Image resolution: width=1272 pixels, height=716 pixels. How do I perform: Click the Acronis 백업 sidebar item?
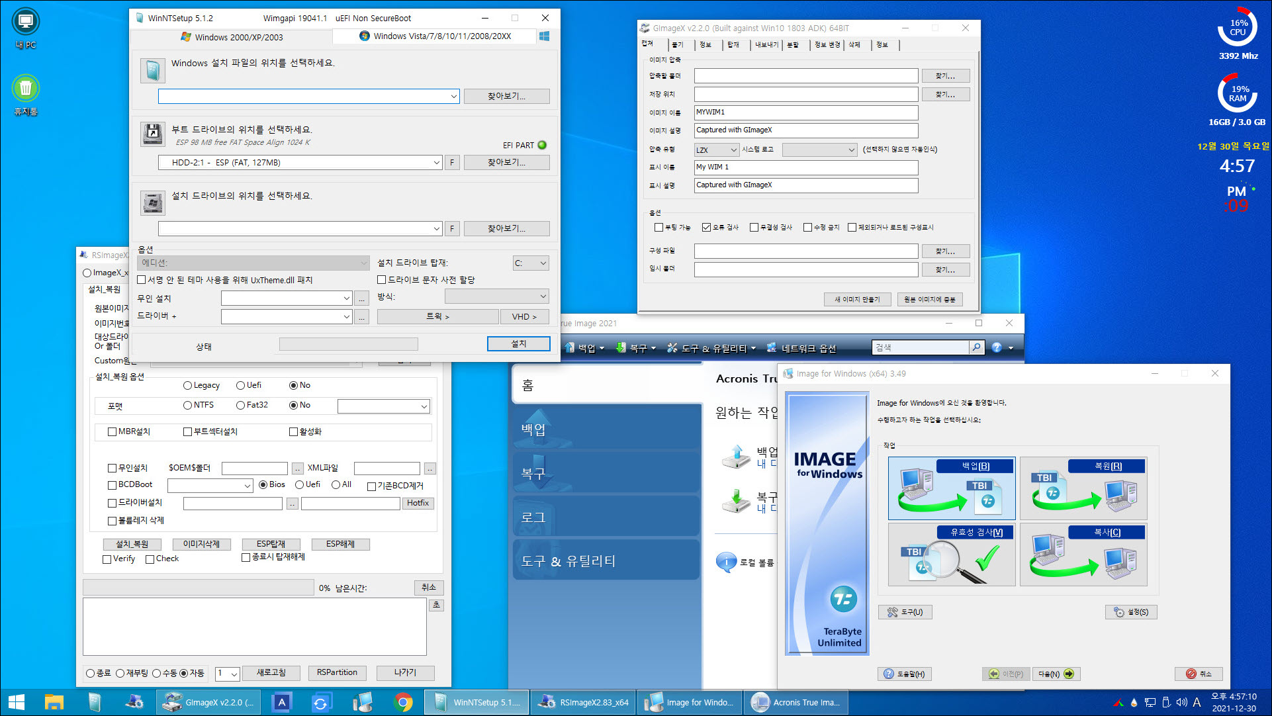tap(606, 429)
